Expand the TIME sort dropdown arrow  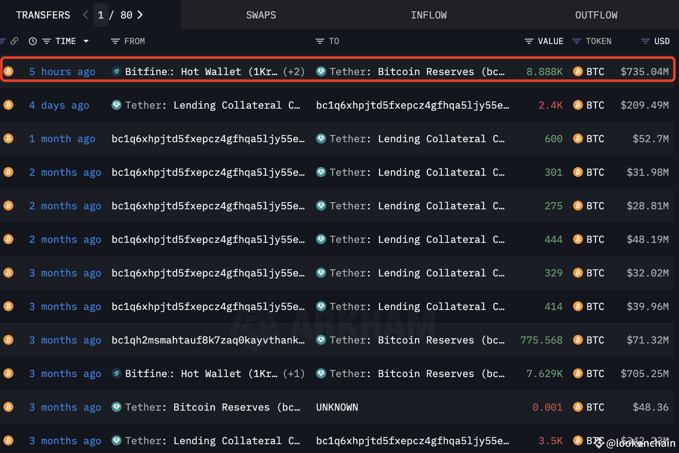[x=86, y=41]
